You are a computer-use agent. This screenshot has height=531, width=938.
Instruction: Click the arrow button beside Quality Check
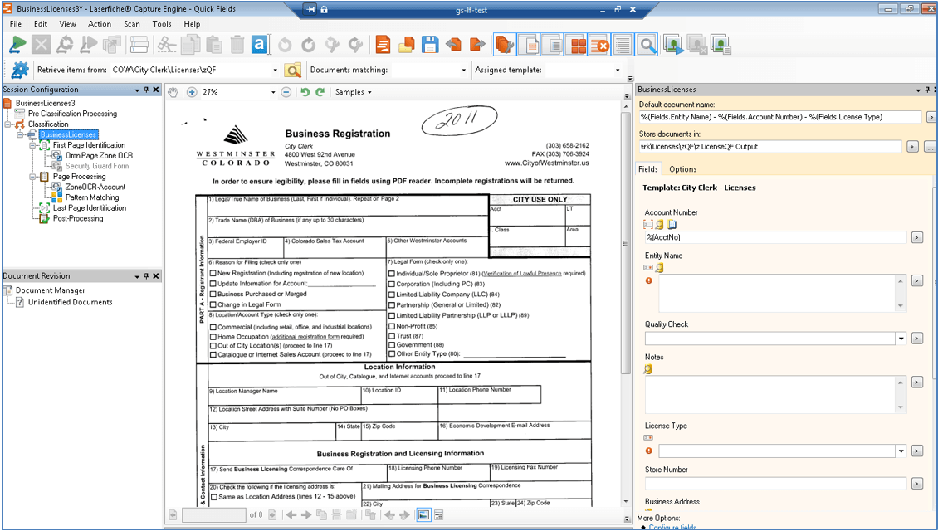click(x=916, y=339)
